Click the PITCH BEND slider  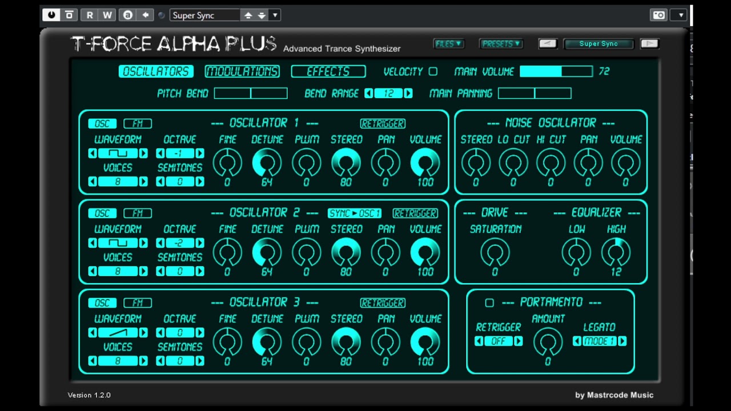pos(251,93)
